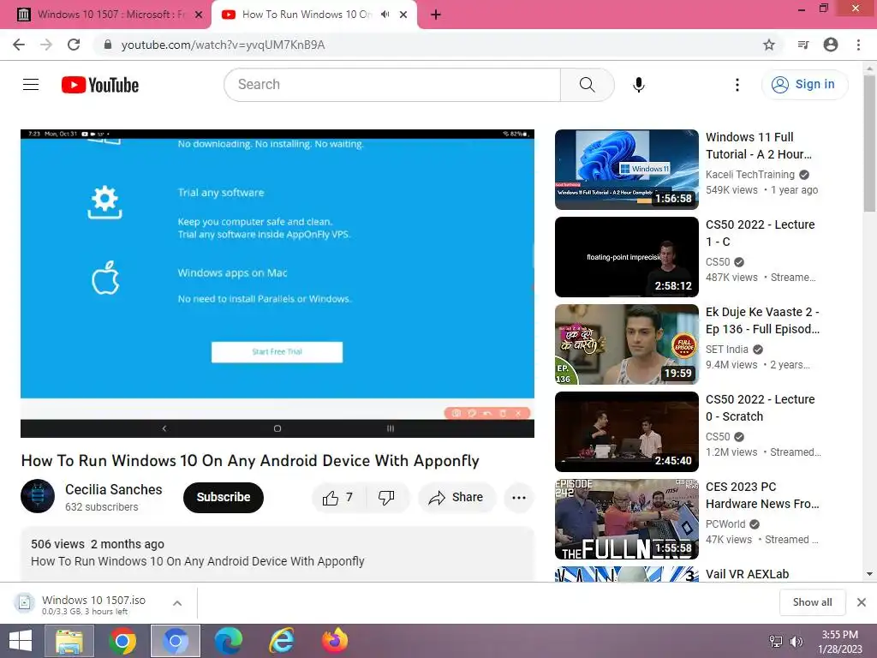
Task: Open YouTube settings three-dot menu beside Sign in
Action: tap(737, 85)
